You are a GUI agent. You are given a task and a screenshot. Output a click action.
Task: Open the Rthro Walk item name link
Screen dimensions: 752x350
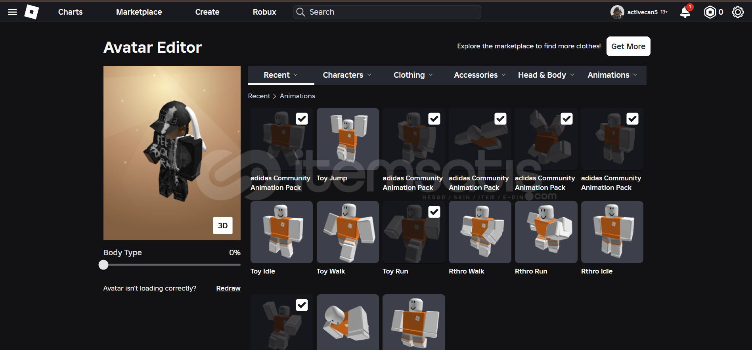[467, 271]
